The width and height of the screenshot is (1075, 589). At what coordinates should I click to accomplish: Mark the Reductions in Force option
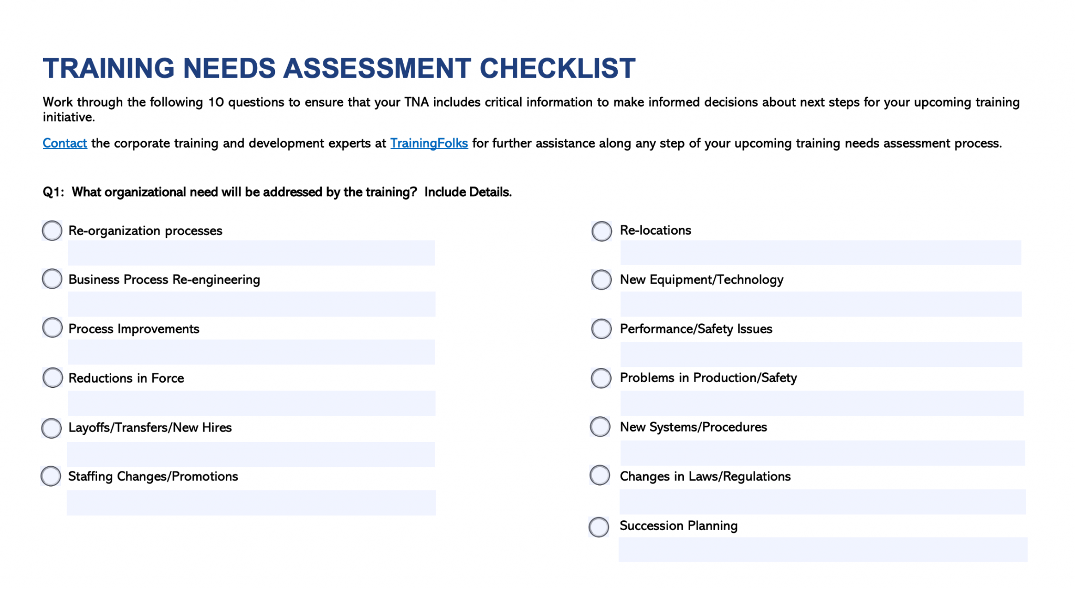(x=52, y=377)
